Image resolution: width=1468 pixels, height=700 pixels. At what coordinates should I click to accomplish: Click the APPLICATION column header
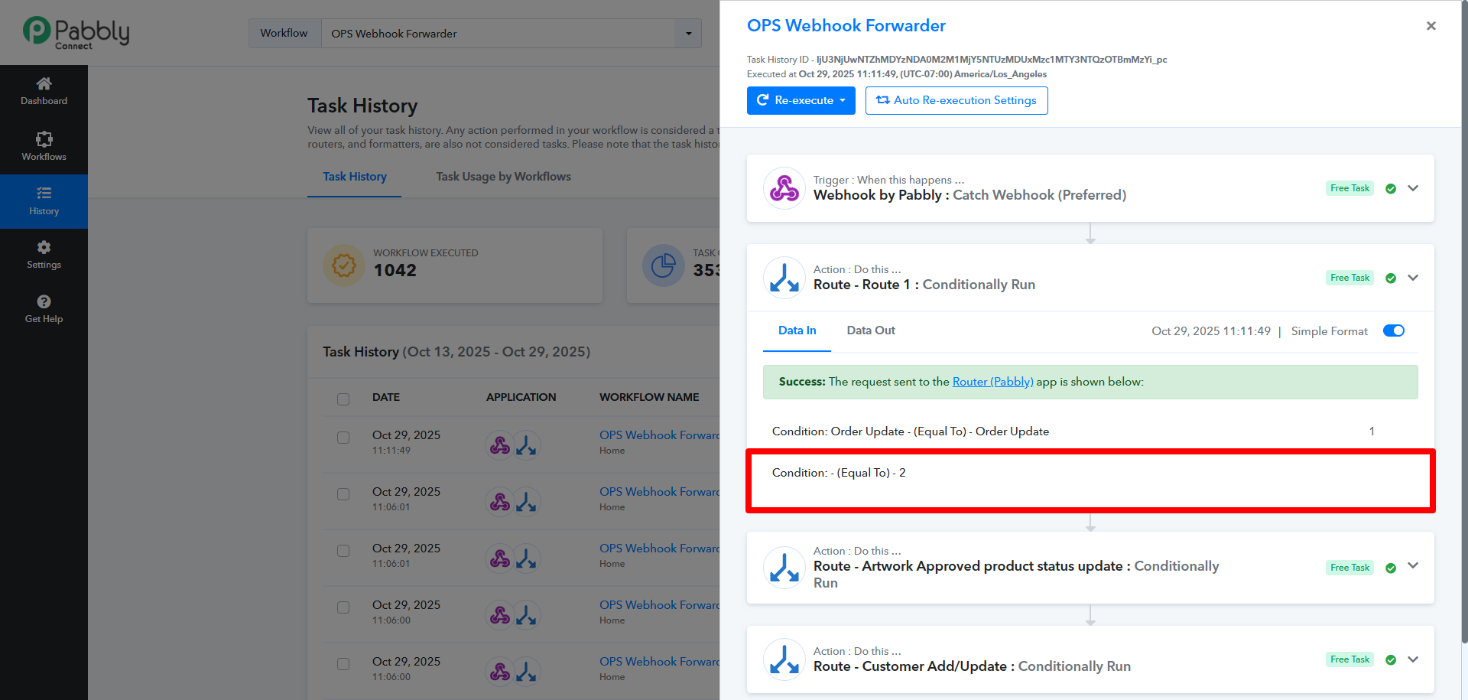(521, 397)
